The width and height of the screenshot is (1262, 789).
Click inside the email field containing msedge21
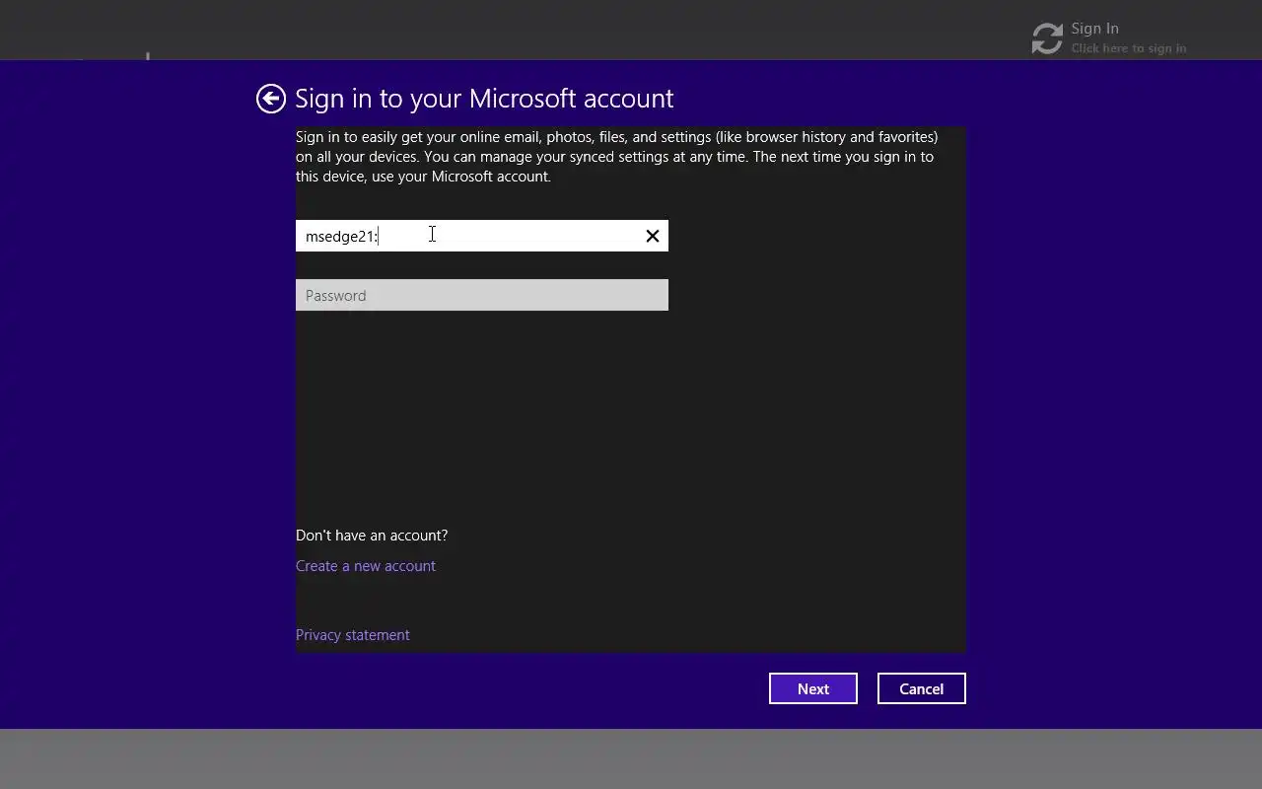click(x=482, y=236)
